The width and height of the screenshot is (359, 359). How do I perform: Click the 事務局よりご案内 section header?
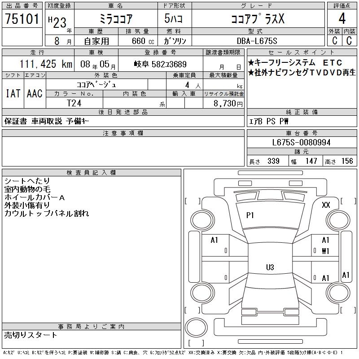(x=91, y=327)
